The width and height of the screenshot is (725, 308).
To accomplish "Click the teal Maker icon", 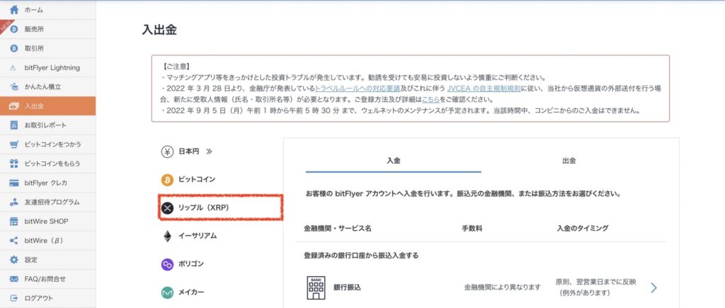I will pyautogui.click(x=167, y=292).
